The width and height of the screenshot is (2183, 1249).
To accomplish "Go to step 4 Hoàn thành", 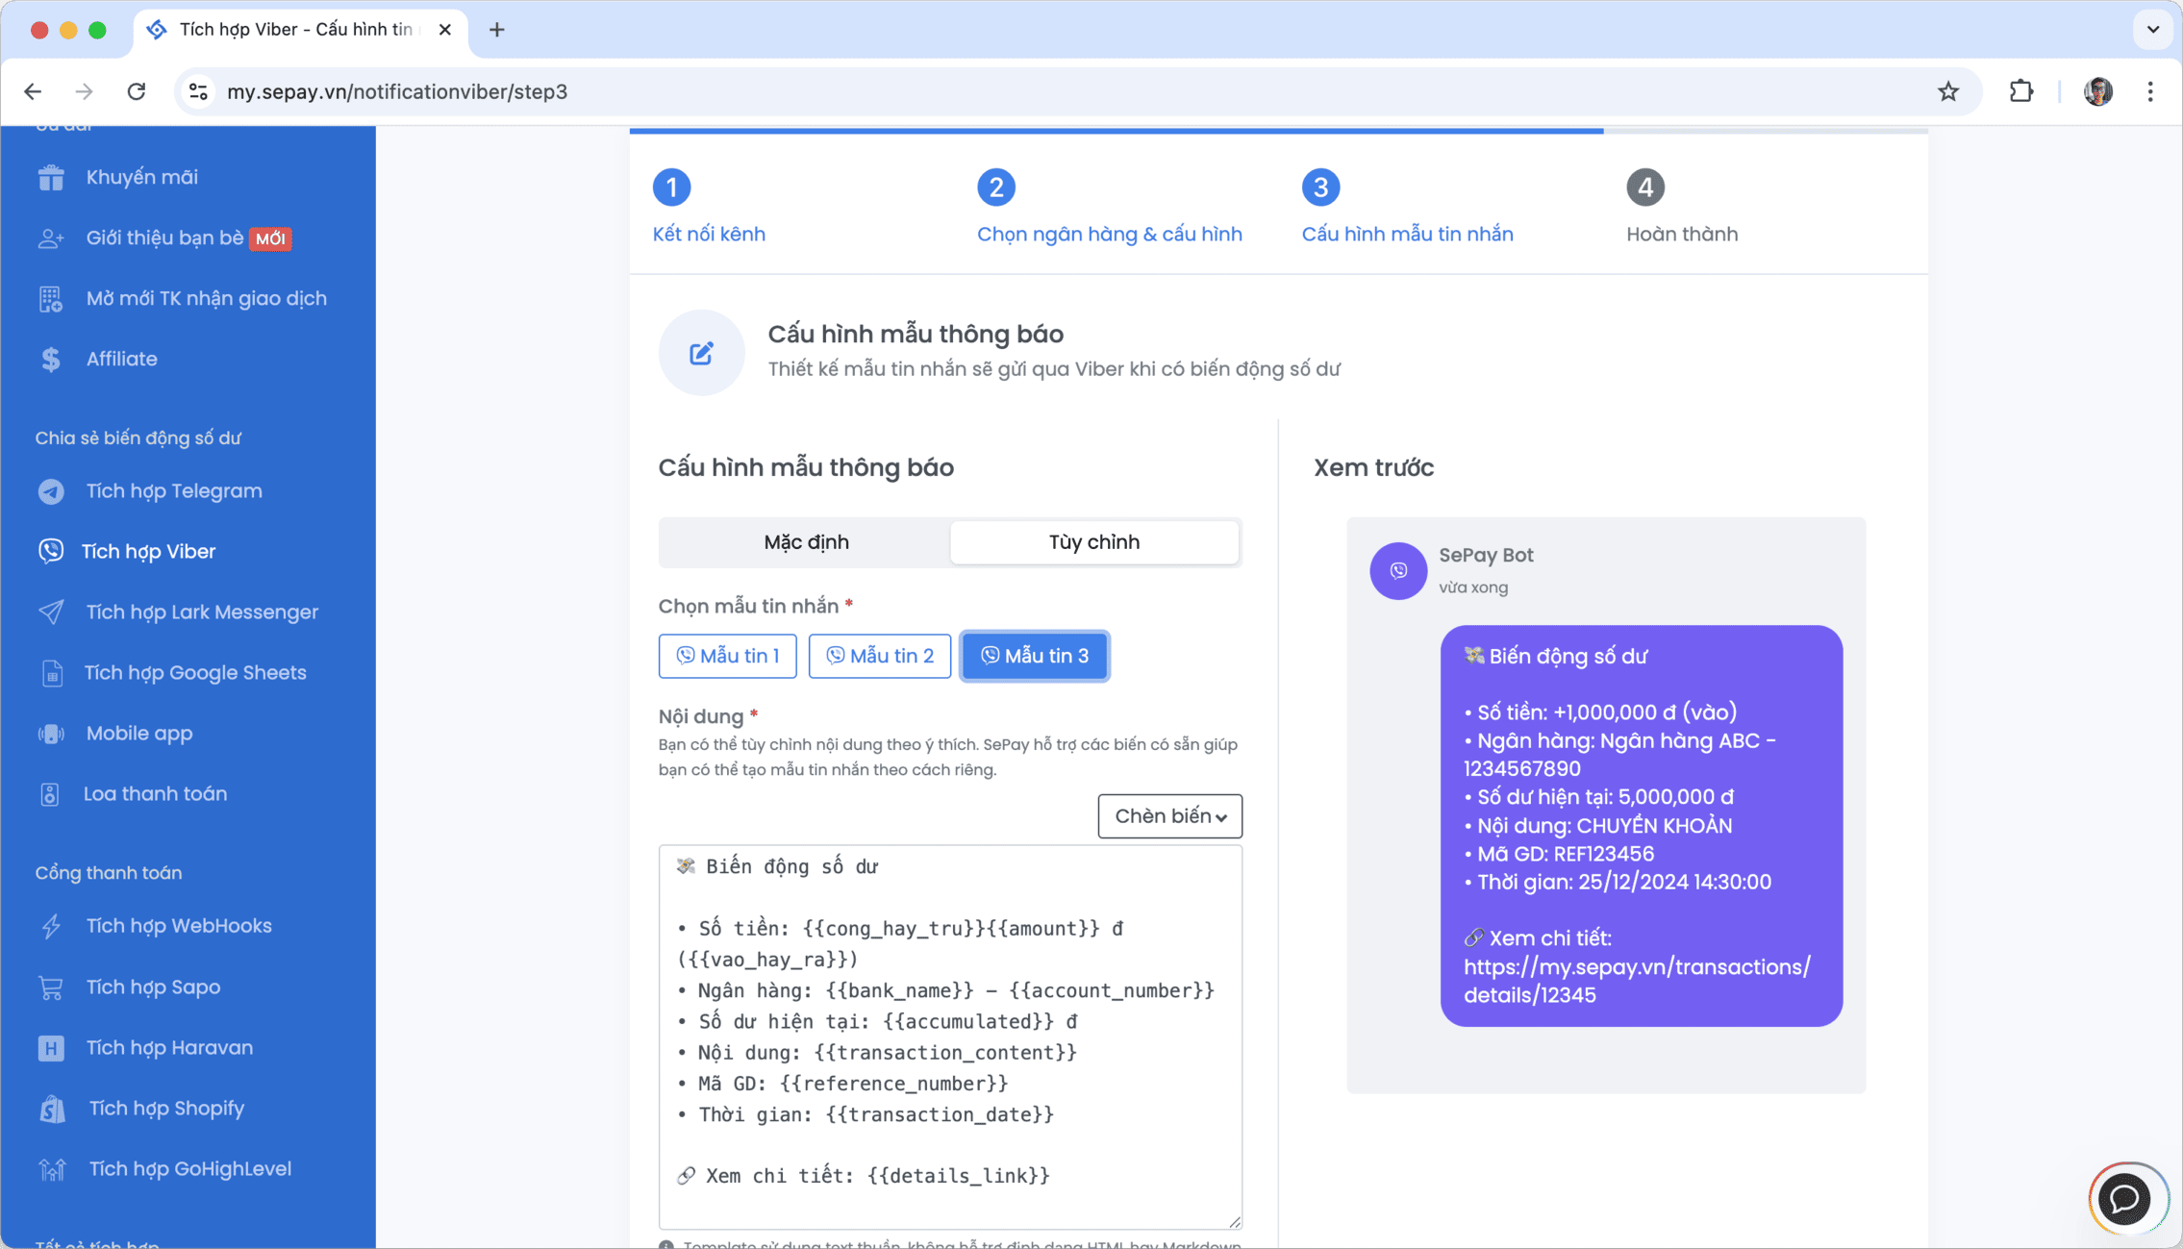I will point(1682,207).
